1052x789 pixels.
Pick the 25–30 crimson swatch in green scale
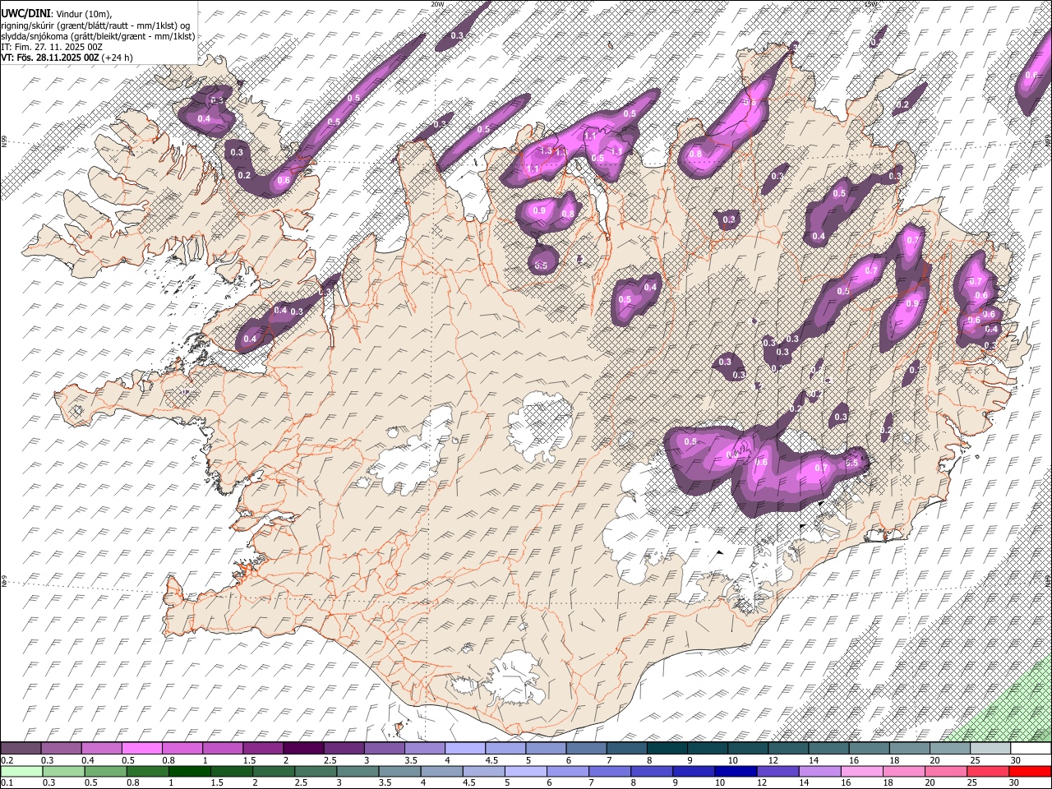(989, 771)
